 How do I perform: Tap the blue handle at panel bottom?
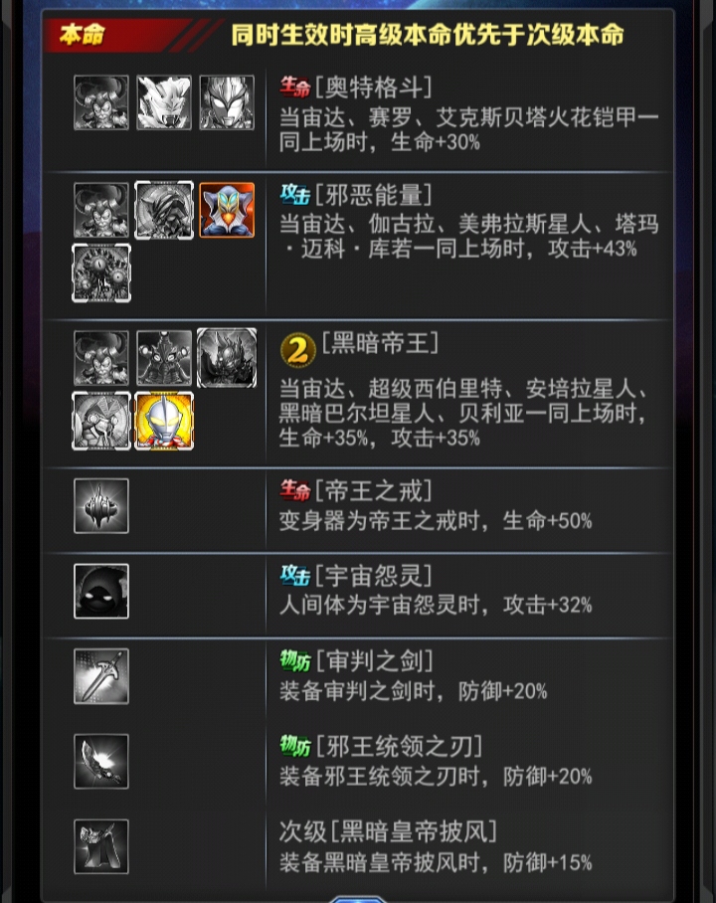pyautogui.click(x=358, y=899)
